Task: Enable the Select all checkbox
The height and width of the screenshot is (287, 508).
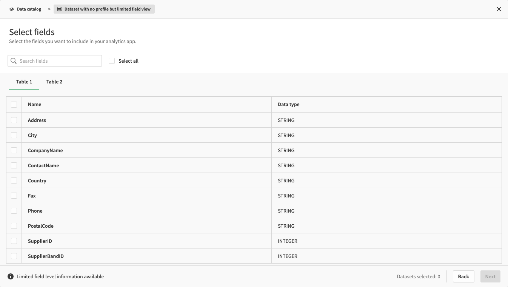Action: 112,61
